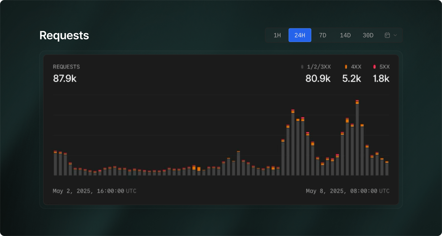
Task: Expand the custom date range chevron
Action: click(395, 35)
